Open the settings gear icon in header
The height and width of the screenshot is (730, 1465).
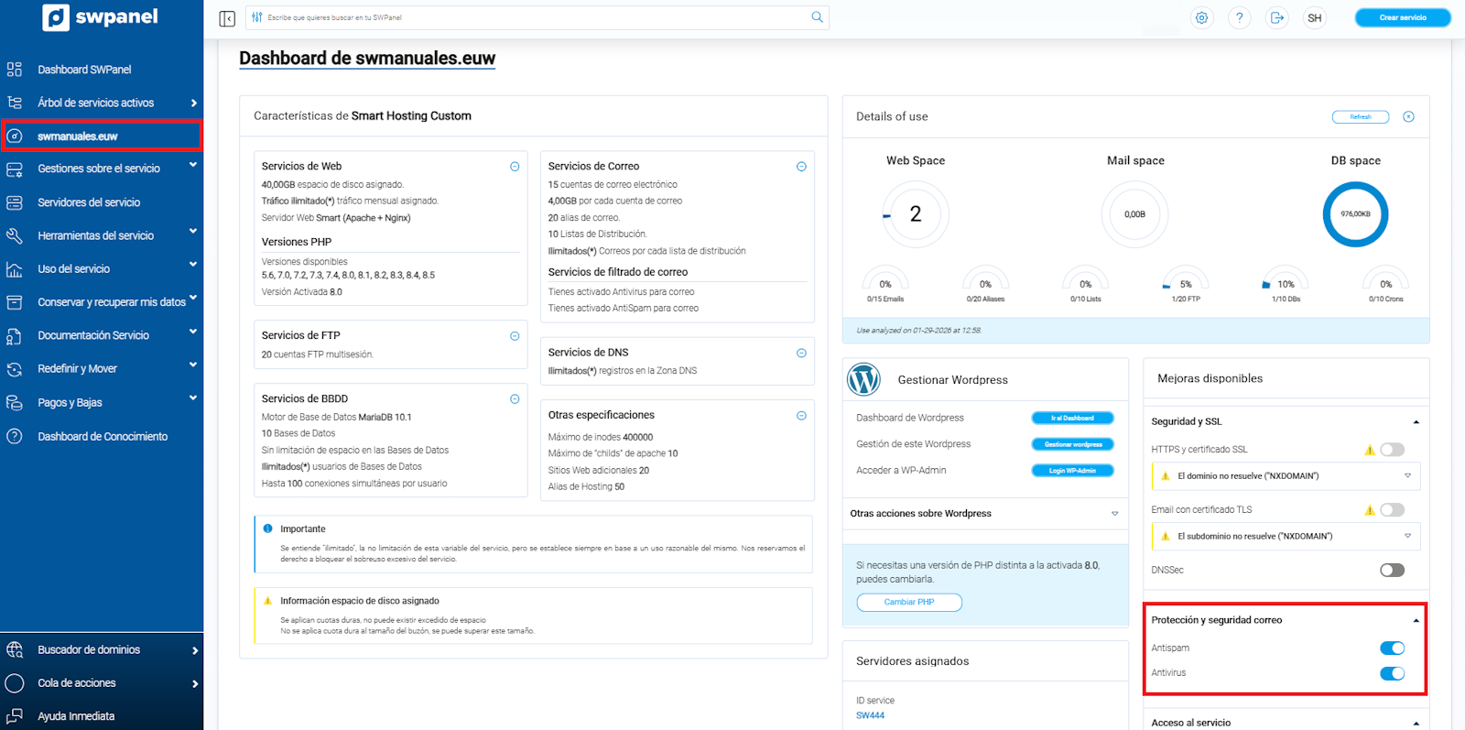[1201, 17]
